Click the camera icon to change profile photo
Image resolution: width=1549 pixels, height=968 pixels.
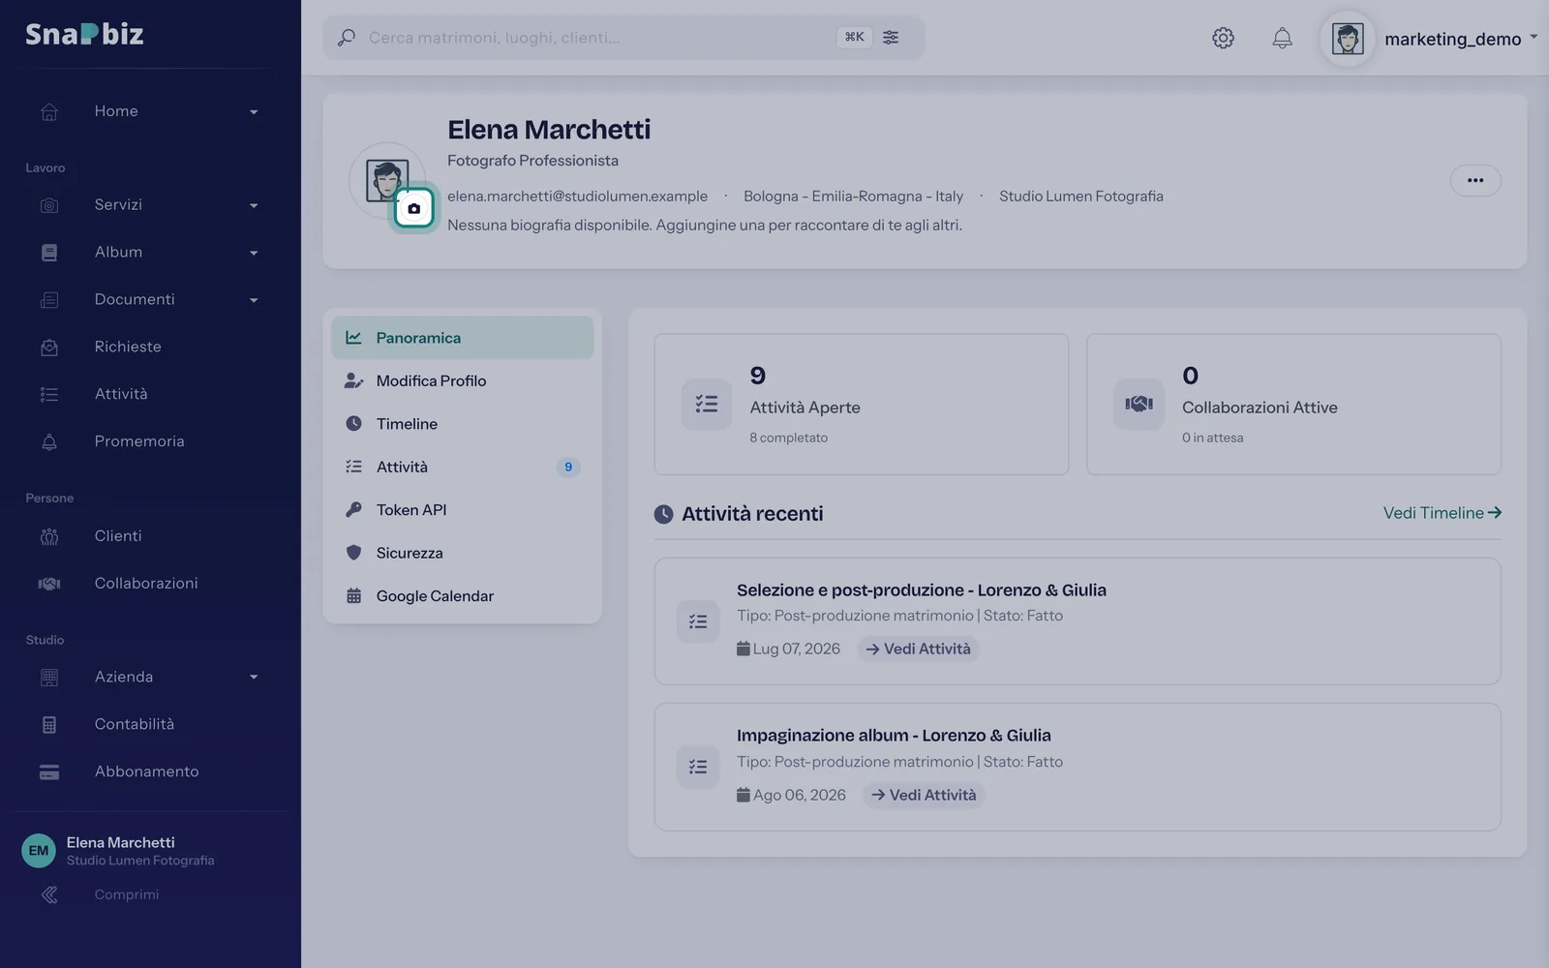pos(414,208)
